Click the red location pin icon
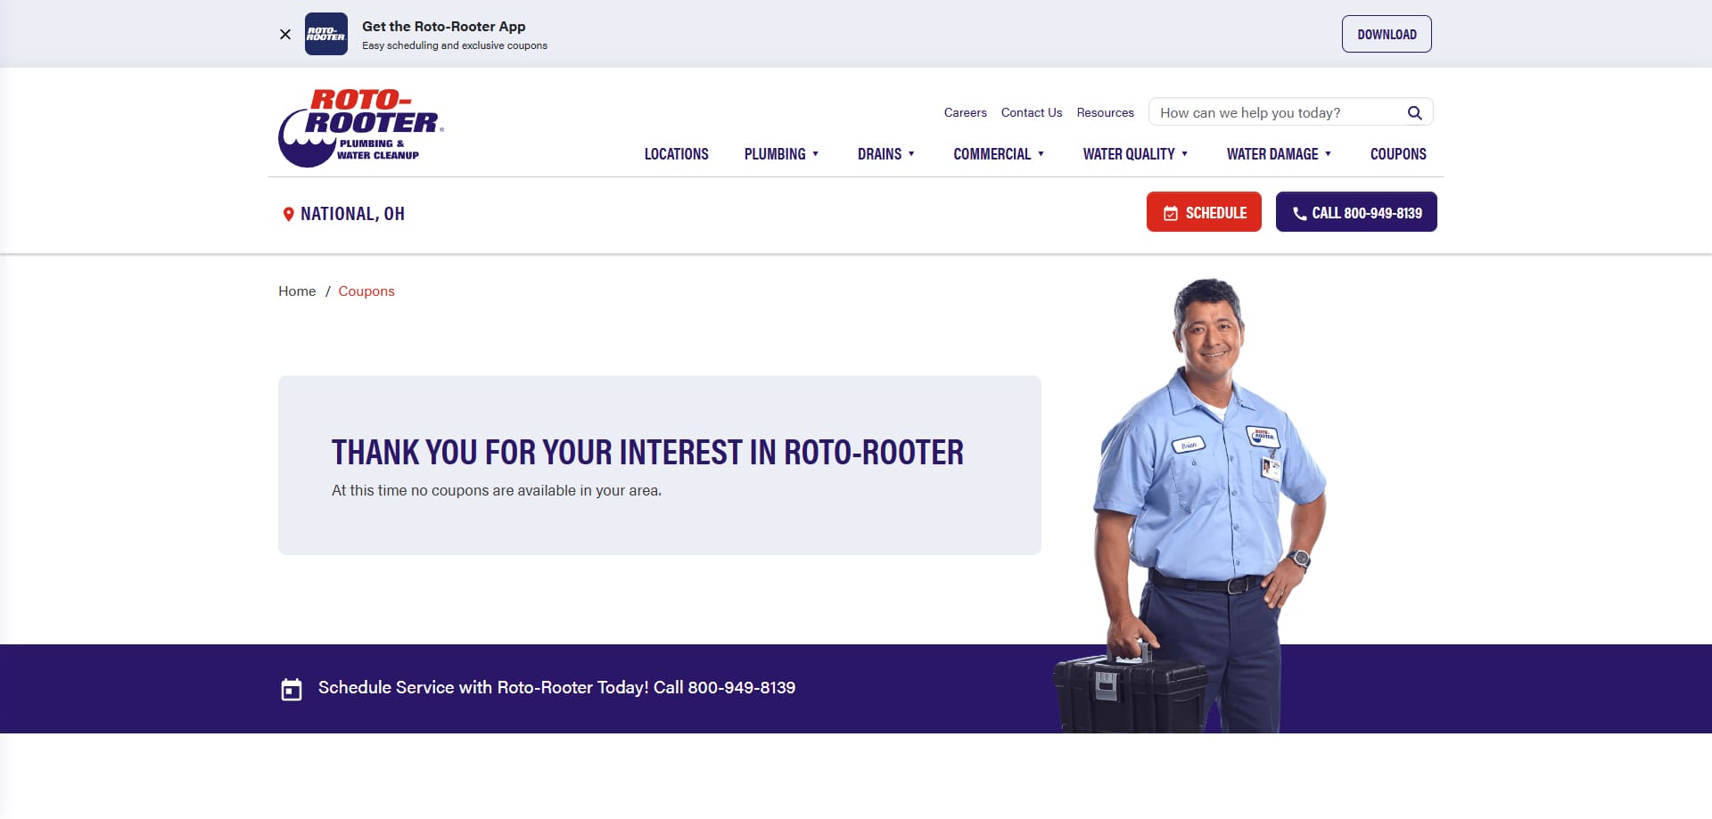The width and height of the screenshot is (1712, 819). tap(288, 214)
